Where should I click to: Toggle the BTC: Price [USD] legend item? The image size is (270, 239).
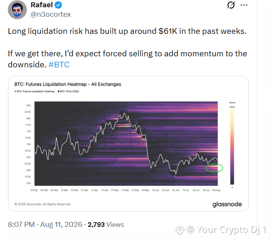[x=69, y=91]
